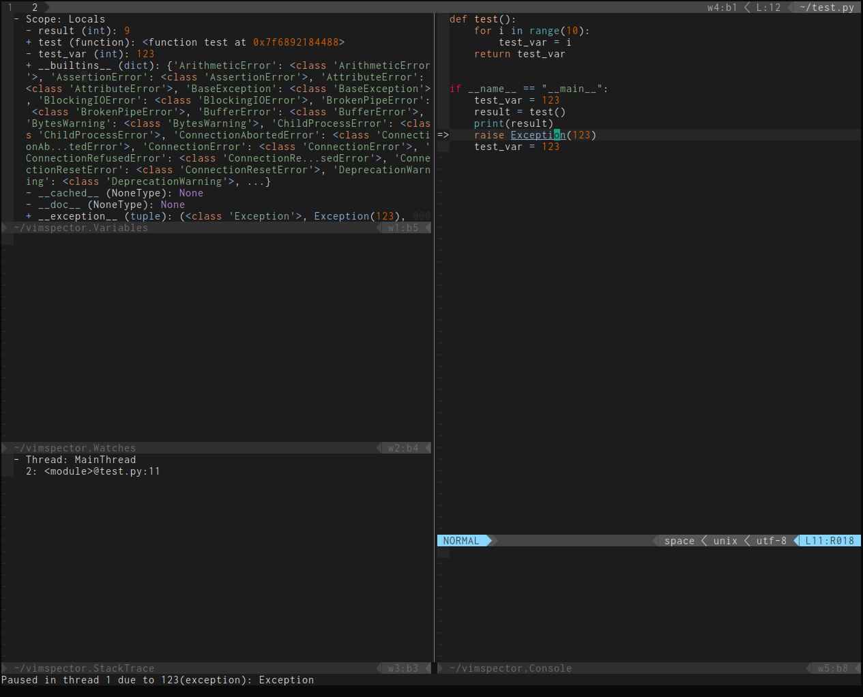Click the w4:b1 window indicator in winbar

(721, 7)
